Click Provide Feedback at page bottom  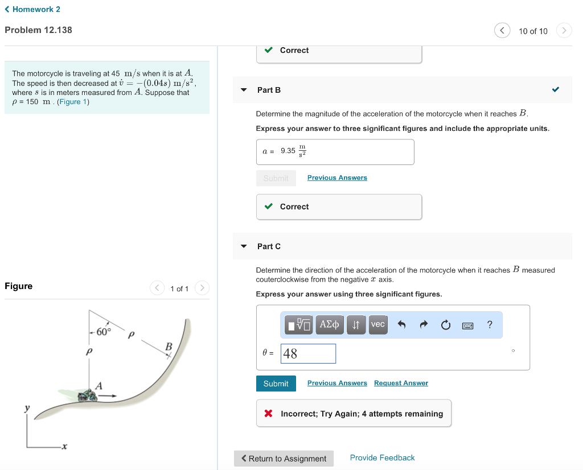tap(382, 457)
